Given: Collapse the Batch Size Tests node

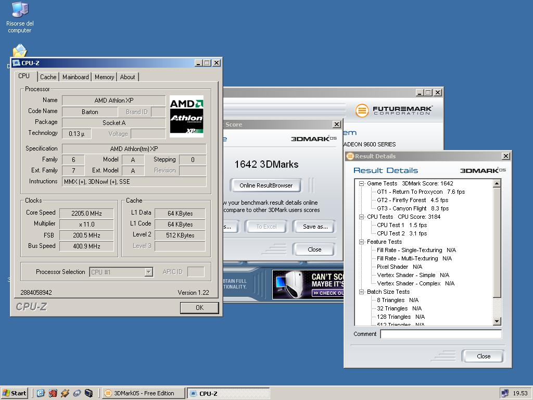Looking at the screenshot, I should (x=361, y=292).
